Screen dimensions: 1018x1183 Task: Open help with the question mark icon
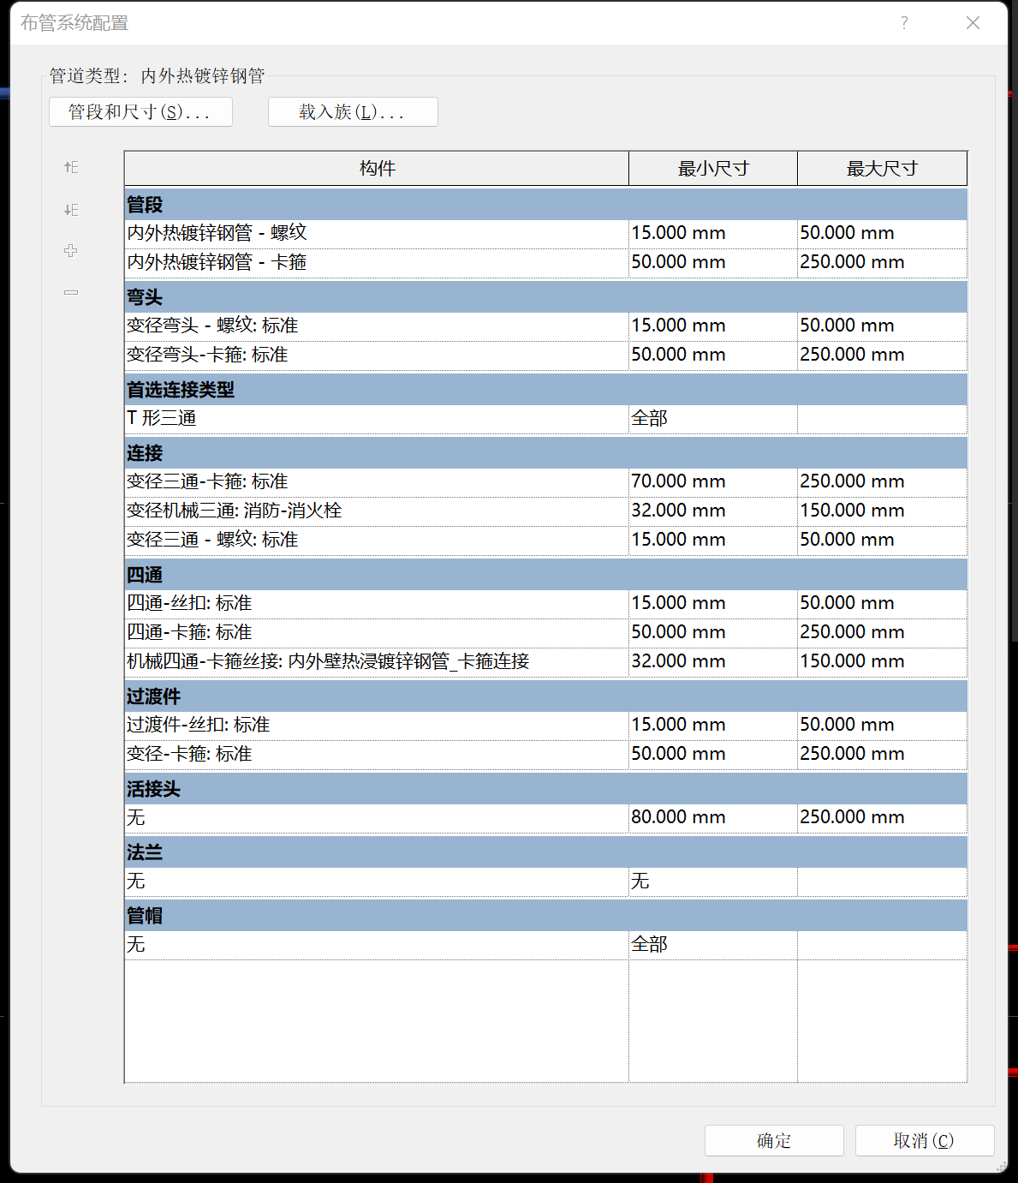(x=904, y=23)
